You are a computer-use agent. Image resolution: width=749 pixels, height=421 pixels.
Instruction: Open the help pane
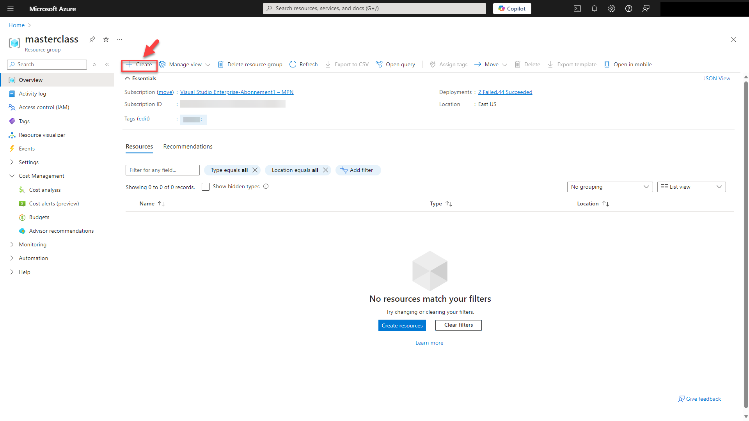tap(628, 8)
